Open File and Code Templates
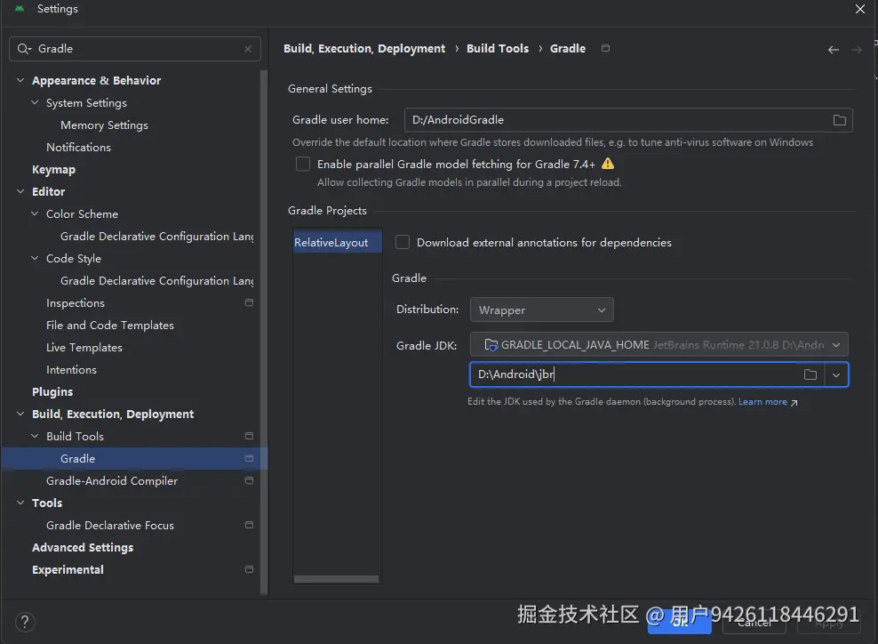The image size is (878, 644). [x=110, y=325]
